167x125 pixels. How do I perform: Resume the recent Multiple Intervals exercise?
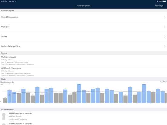point(83,60)
